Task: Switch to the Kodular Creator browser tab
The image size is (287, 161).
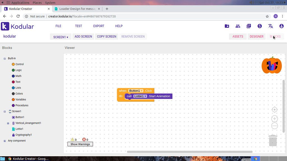Action: (x=27, y=9)
